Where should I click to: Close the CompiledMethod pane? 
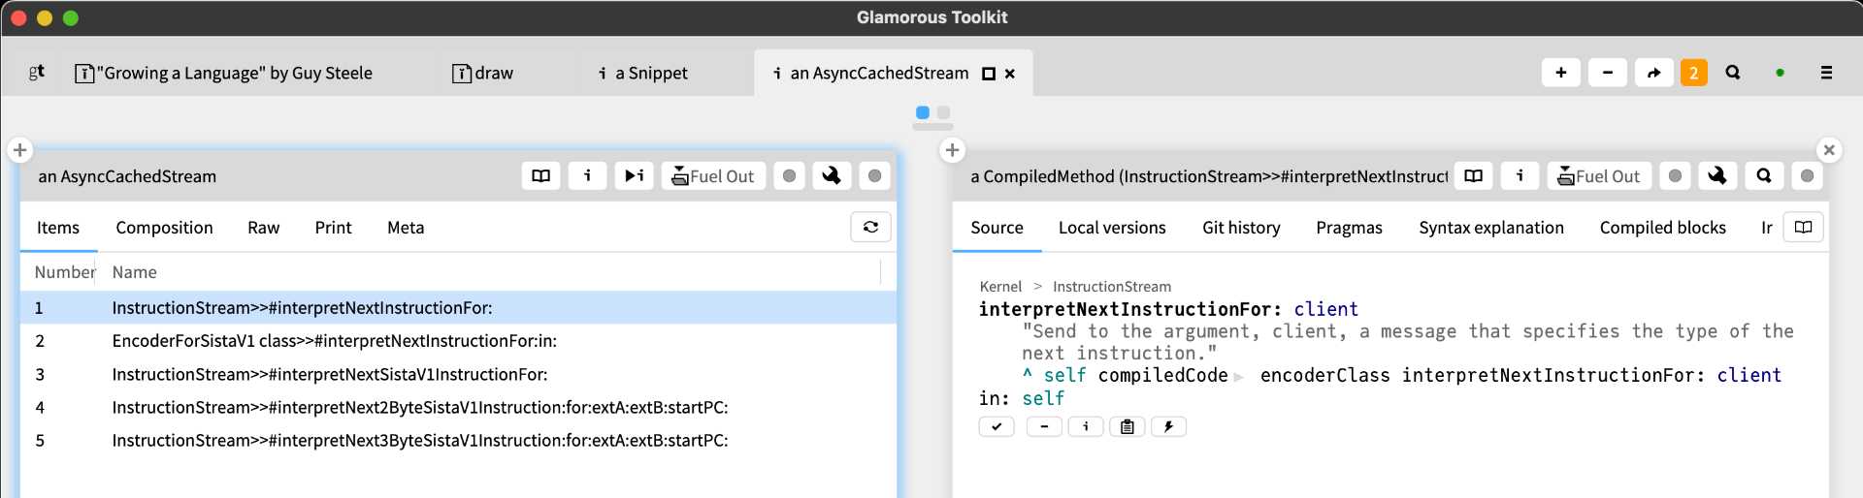point(1829,150)
